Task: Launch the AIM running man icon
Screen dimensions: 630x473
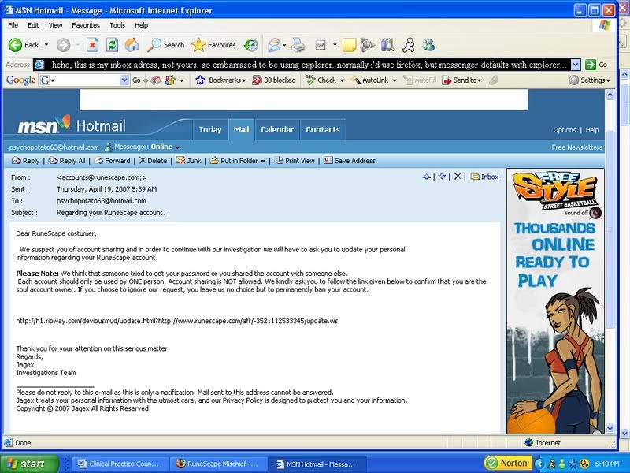Action: (x=409, y=45)
